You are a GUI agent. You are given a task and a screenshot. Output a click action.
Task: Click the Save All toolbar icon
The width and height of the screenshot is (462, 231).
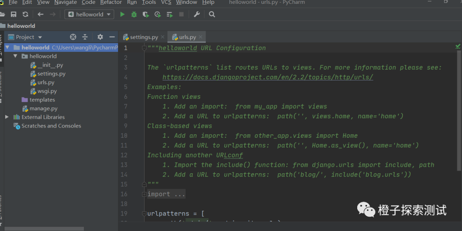click(x=14, y=14)
